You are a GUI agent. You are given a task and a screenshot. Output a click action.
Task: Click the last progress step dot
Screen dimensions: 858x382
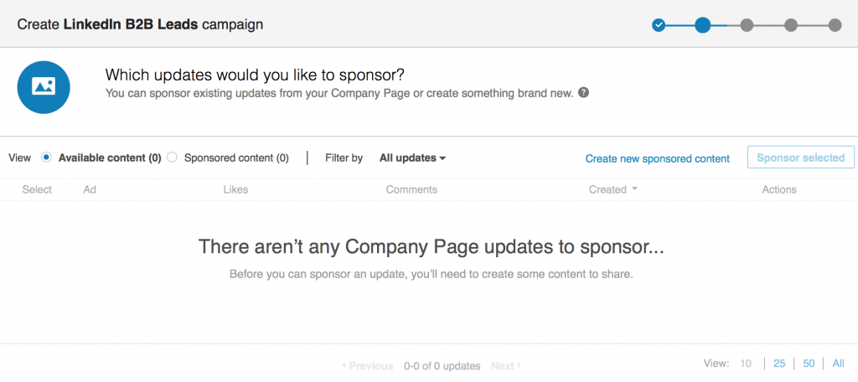click(835, 25)
